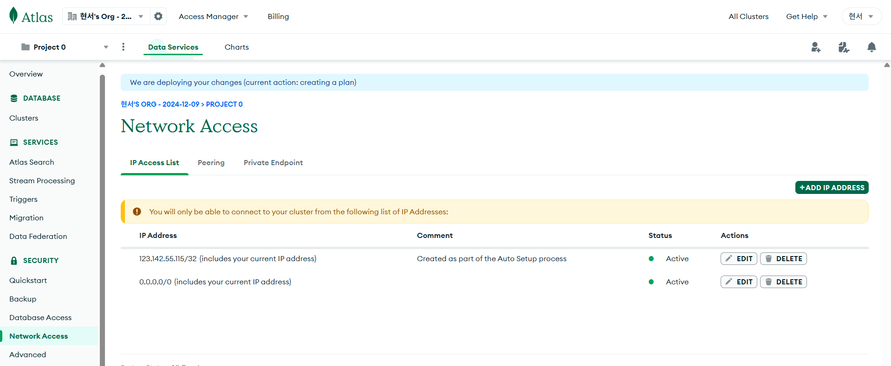Open Triggers in the sidebar

click(x=23, y=199)
